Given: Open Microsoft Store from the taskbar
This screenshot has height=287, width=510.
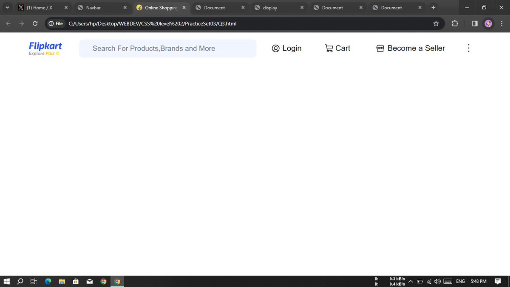Looking at the screenshot, I should (75, 281).
